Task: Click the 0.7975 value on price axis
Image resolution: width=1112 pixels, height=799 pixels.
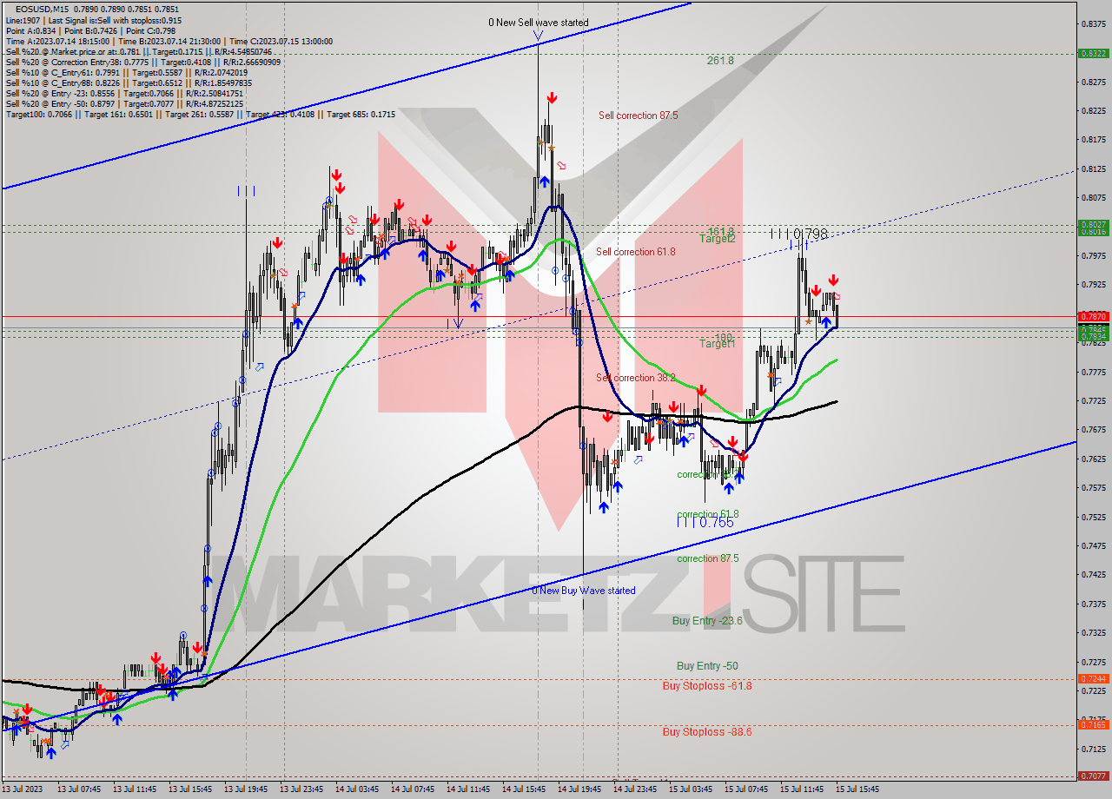Action: click(x=1094, y=255)
